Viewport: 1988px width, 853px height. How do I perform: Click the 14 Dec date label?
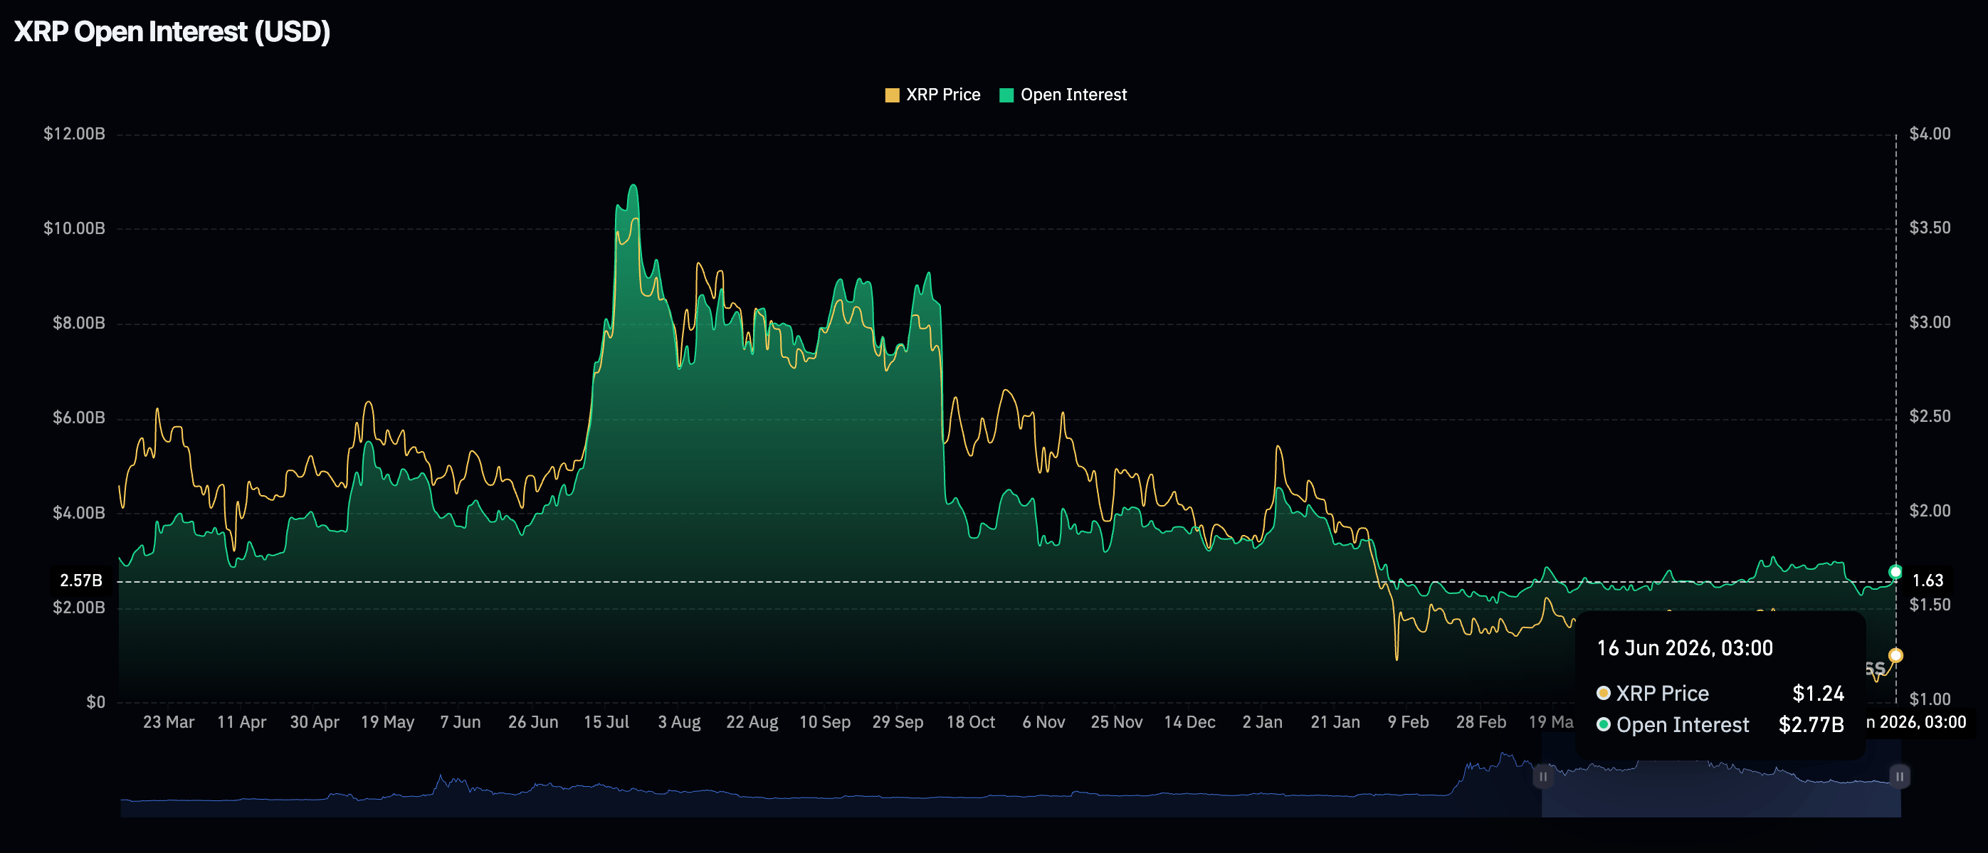(x=1189, y=723)
